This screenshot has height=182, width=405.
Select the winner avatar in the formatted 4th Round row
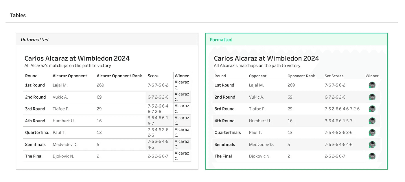pyautogui.click(x=372, y=121)
